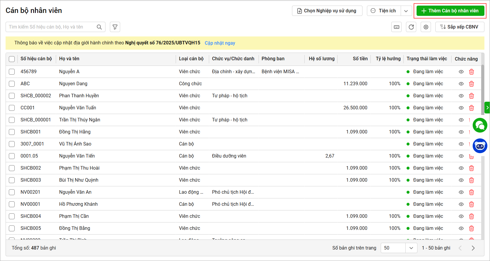Click the Cập nhật ngay link
490x261 pixels.
pyautogui.click(x=220, y=43)
